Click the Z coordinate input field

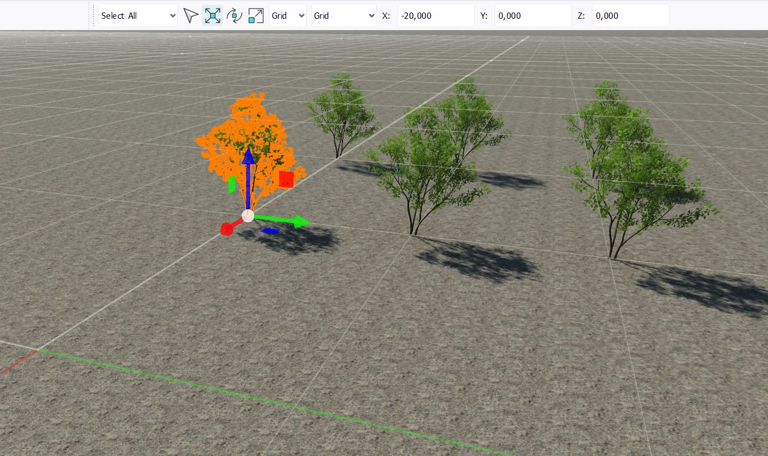tap(630, 16)
